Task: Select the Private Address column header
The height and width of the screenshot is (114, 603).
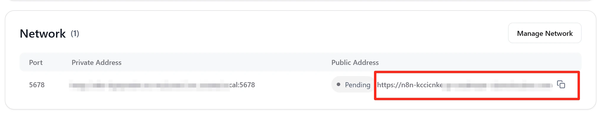Action: point(96,63)
